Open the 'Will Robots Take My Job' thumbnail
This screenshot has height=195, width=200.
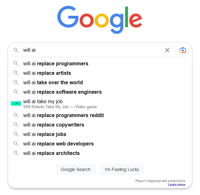click(16, 103)
